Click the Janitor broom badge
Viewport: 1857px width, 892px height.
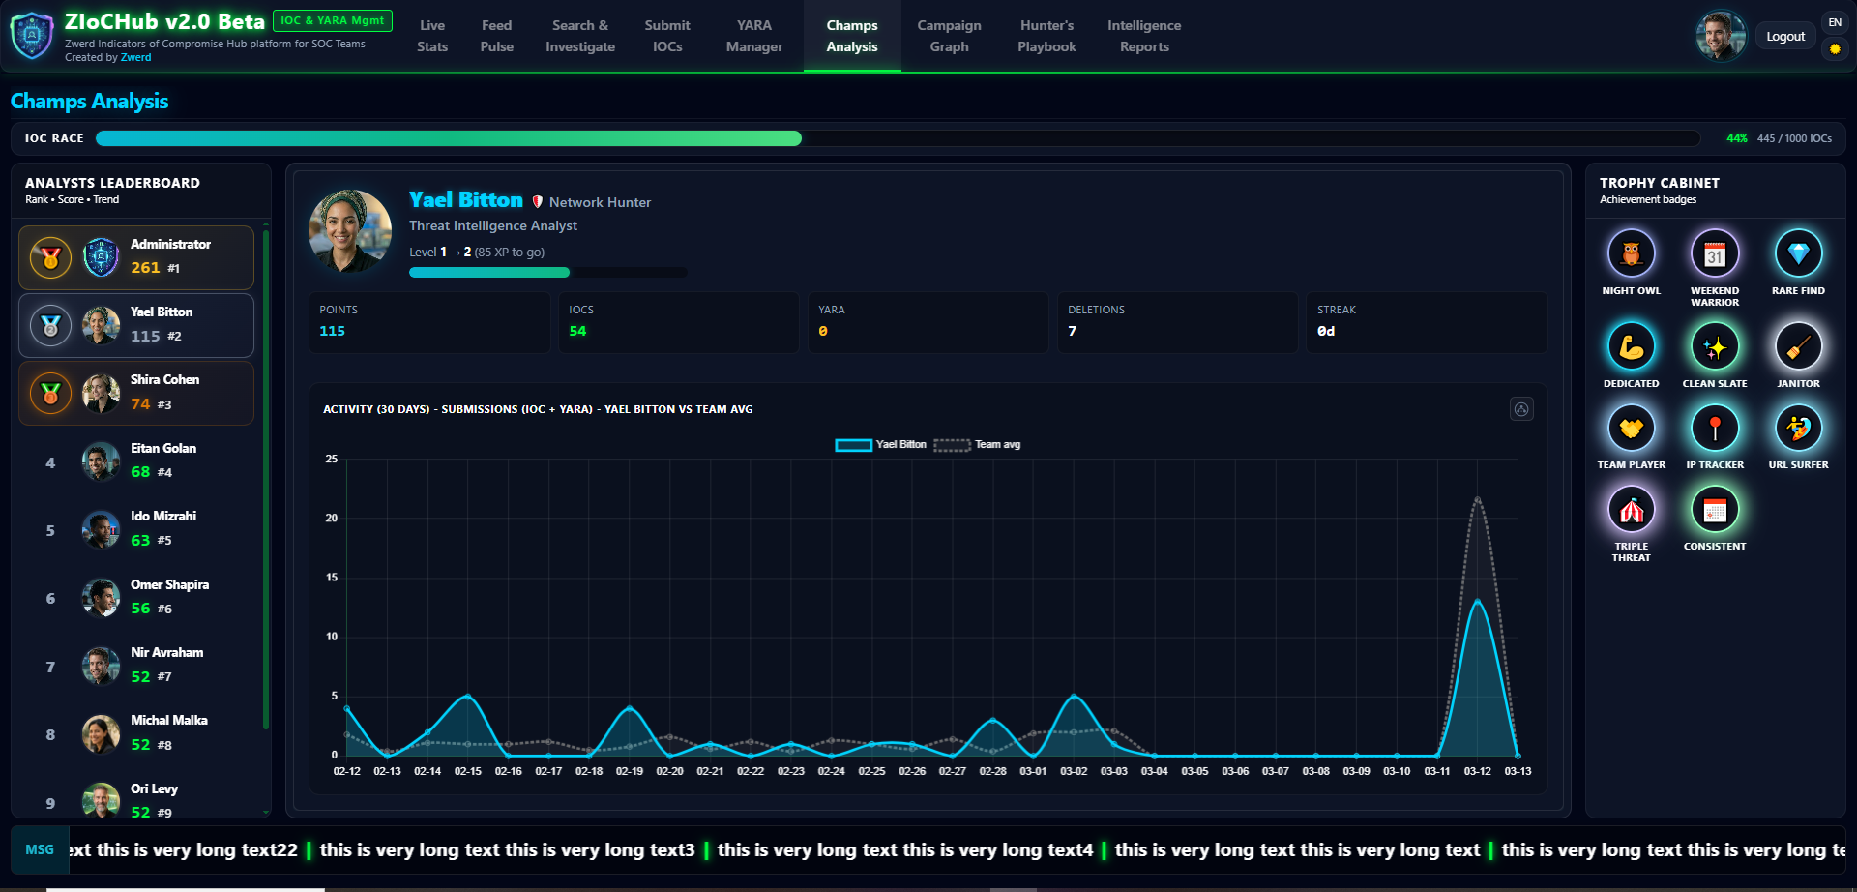tap(1798, 347)
